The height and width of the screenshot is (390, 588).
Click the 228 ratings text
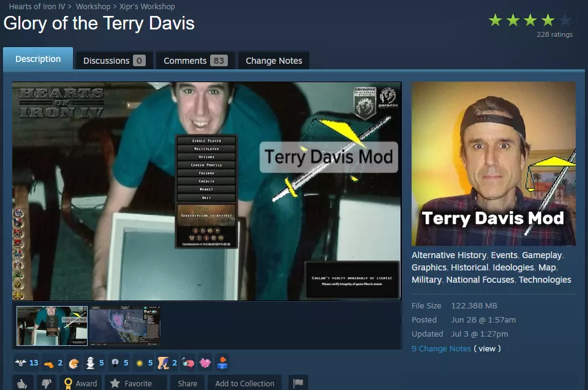point(554,34)
